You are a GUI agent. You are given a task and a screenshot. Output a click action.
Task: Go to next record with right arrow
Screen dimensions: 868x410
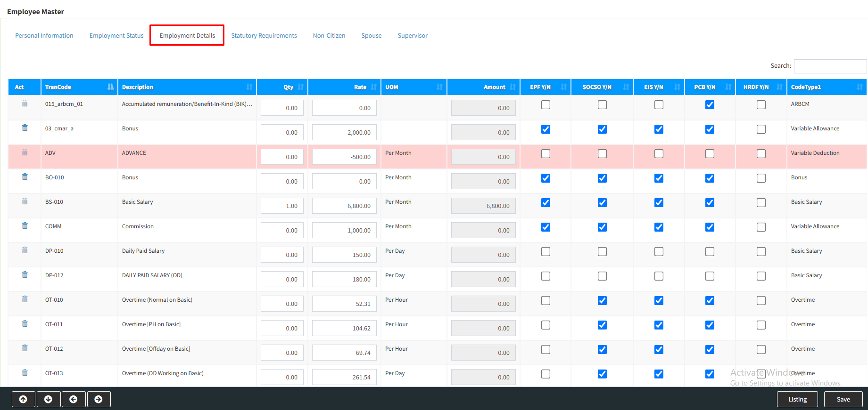(x=99, y=399)
